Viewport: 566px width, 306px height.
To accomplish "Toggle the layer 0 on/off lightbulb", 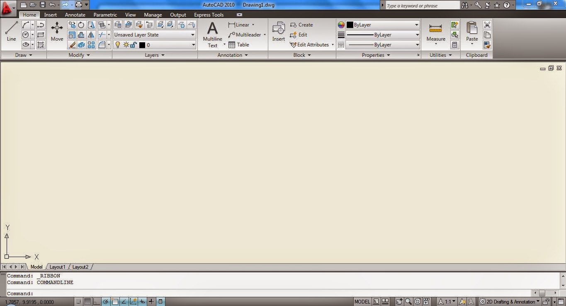I will coord(117,45).
